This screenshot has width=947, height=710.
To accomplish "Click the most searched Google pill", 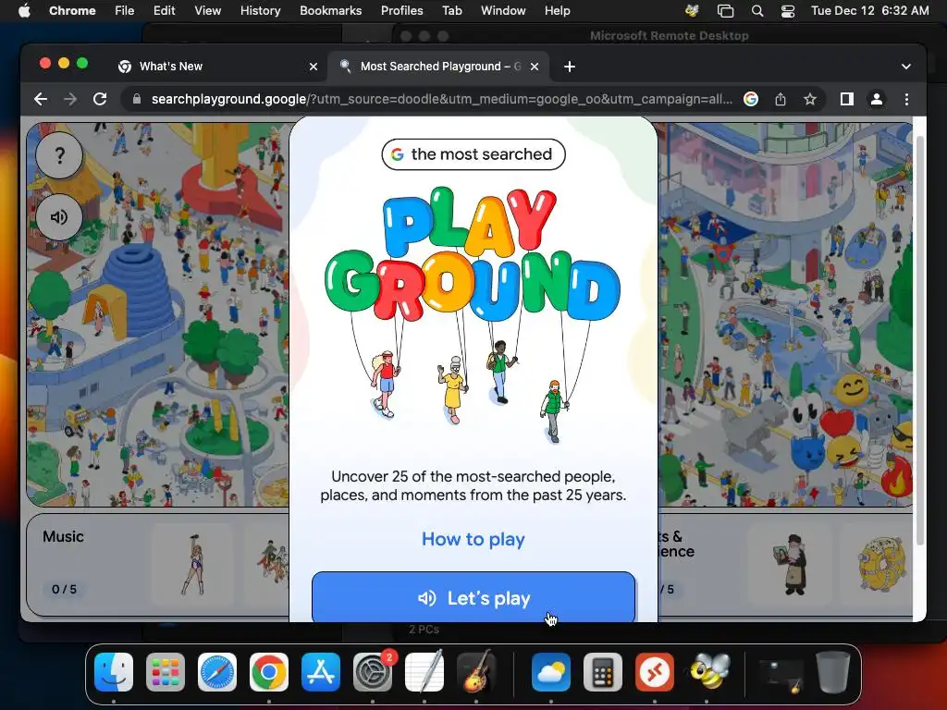I will 473,154.
